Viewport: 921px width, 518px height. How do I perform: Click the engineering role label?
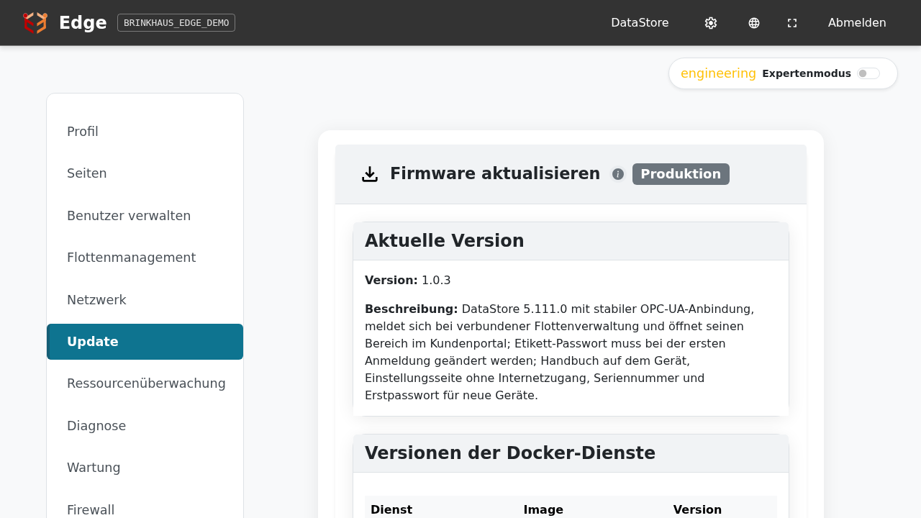click(x=718, y=73)
